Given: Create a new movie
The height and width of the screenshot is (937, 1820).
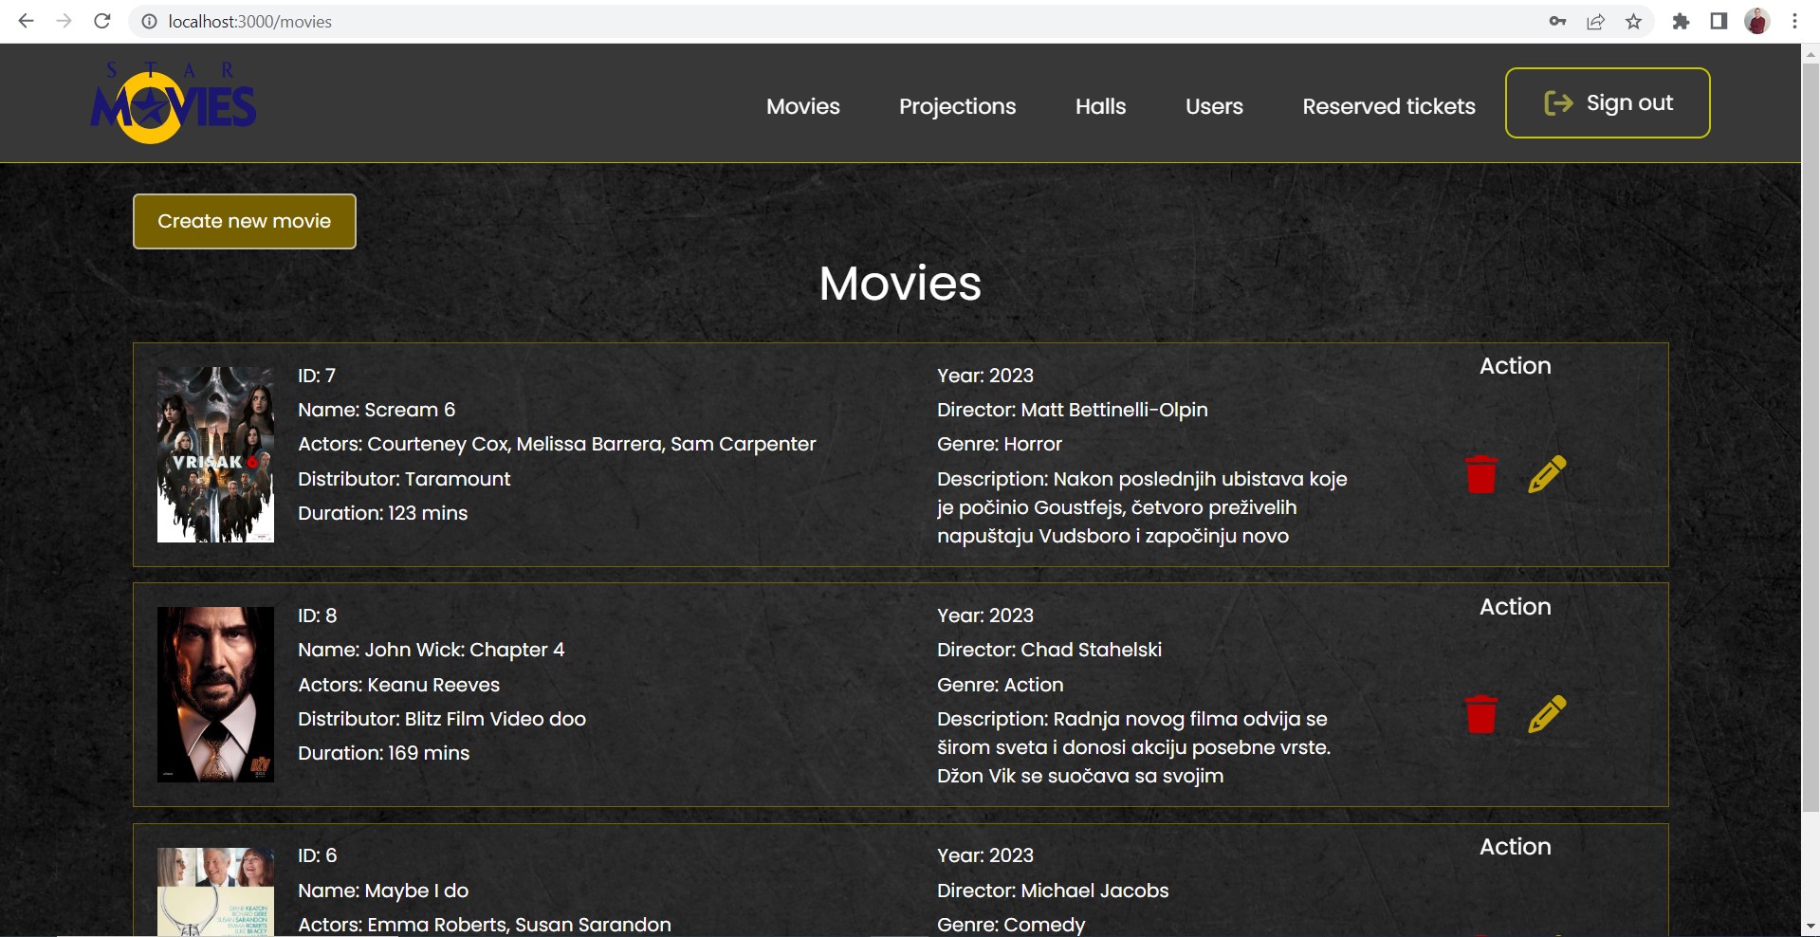Looking at the screenshot, I should (244, 221).
